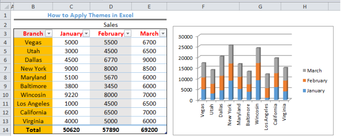The width and height of the screenshot is (341, 137).
Task: Select the 'New York' branch cell
Action: (33, 69)
